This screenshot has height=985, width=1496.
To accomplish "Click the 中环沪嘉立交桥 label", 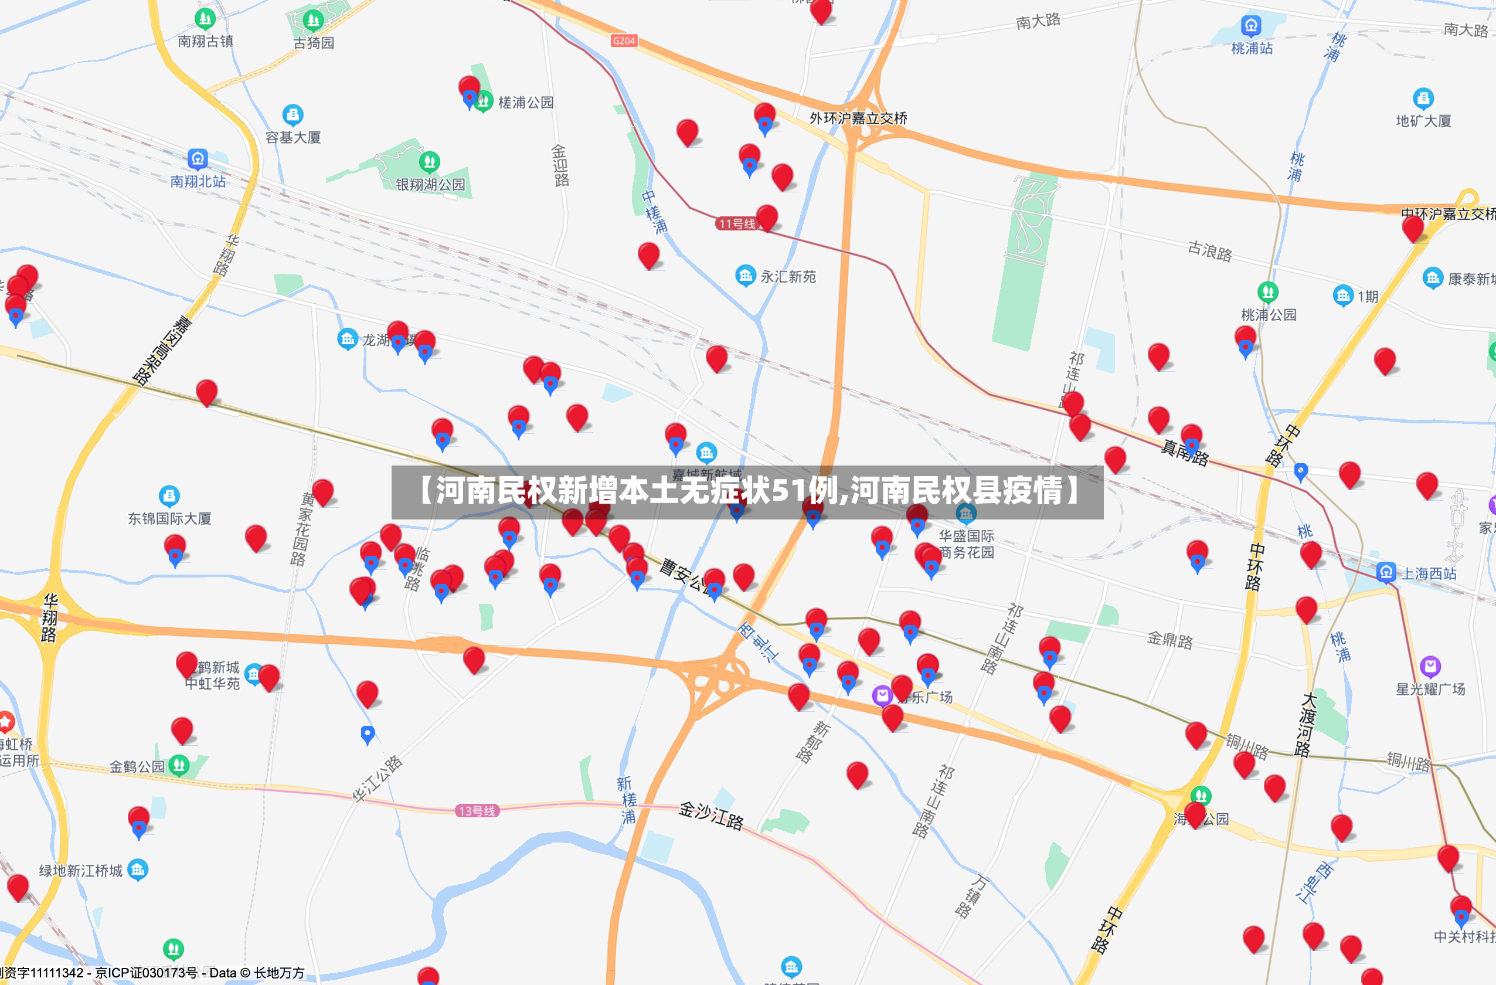I will [1447, 214].
